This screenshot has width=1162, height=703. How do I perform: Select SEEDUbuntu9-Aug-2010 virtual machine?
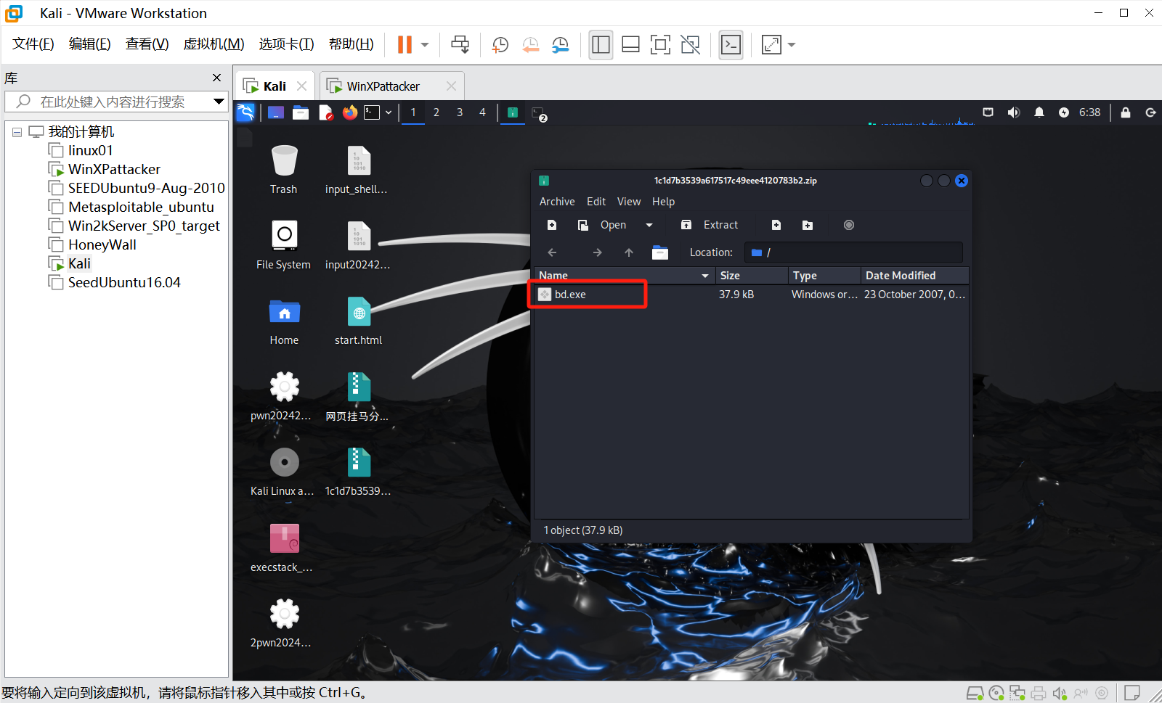(146, 188)
